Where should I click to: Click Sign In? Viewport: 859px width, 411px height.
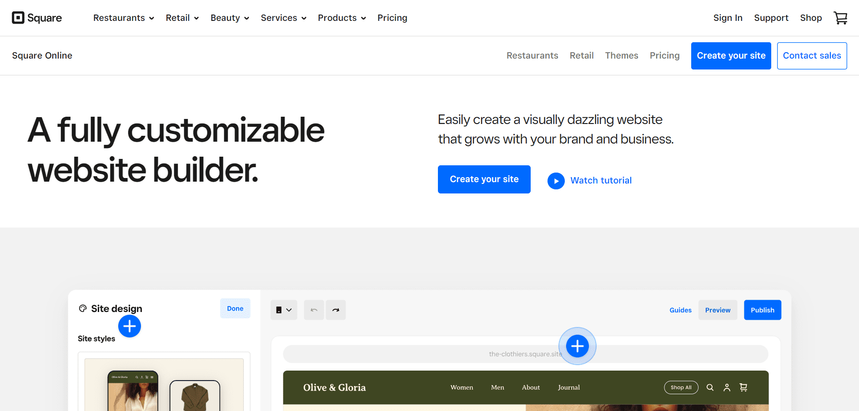[x=728, y=18]
